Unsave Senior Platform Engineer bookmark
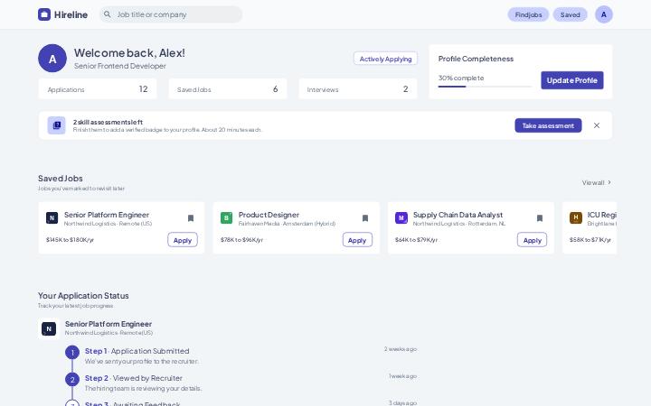The image size is (651, 406). tap(191, 218)
